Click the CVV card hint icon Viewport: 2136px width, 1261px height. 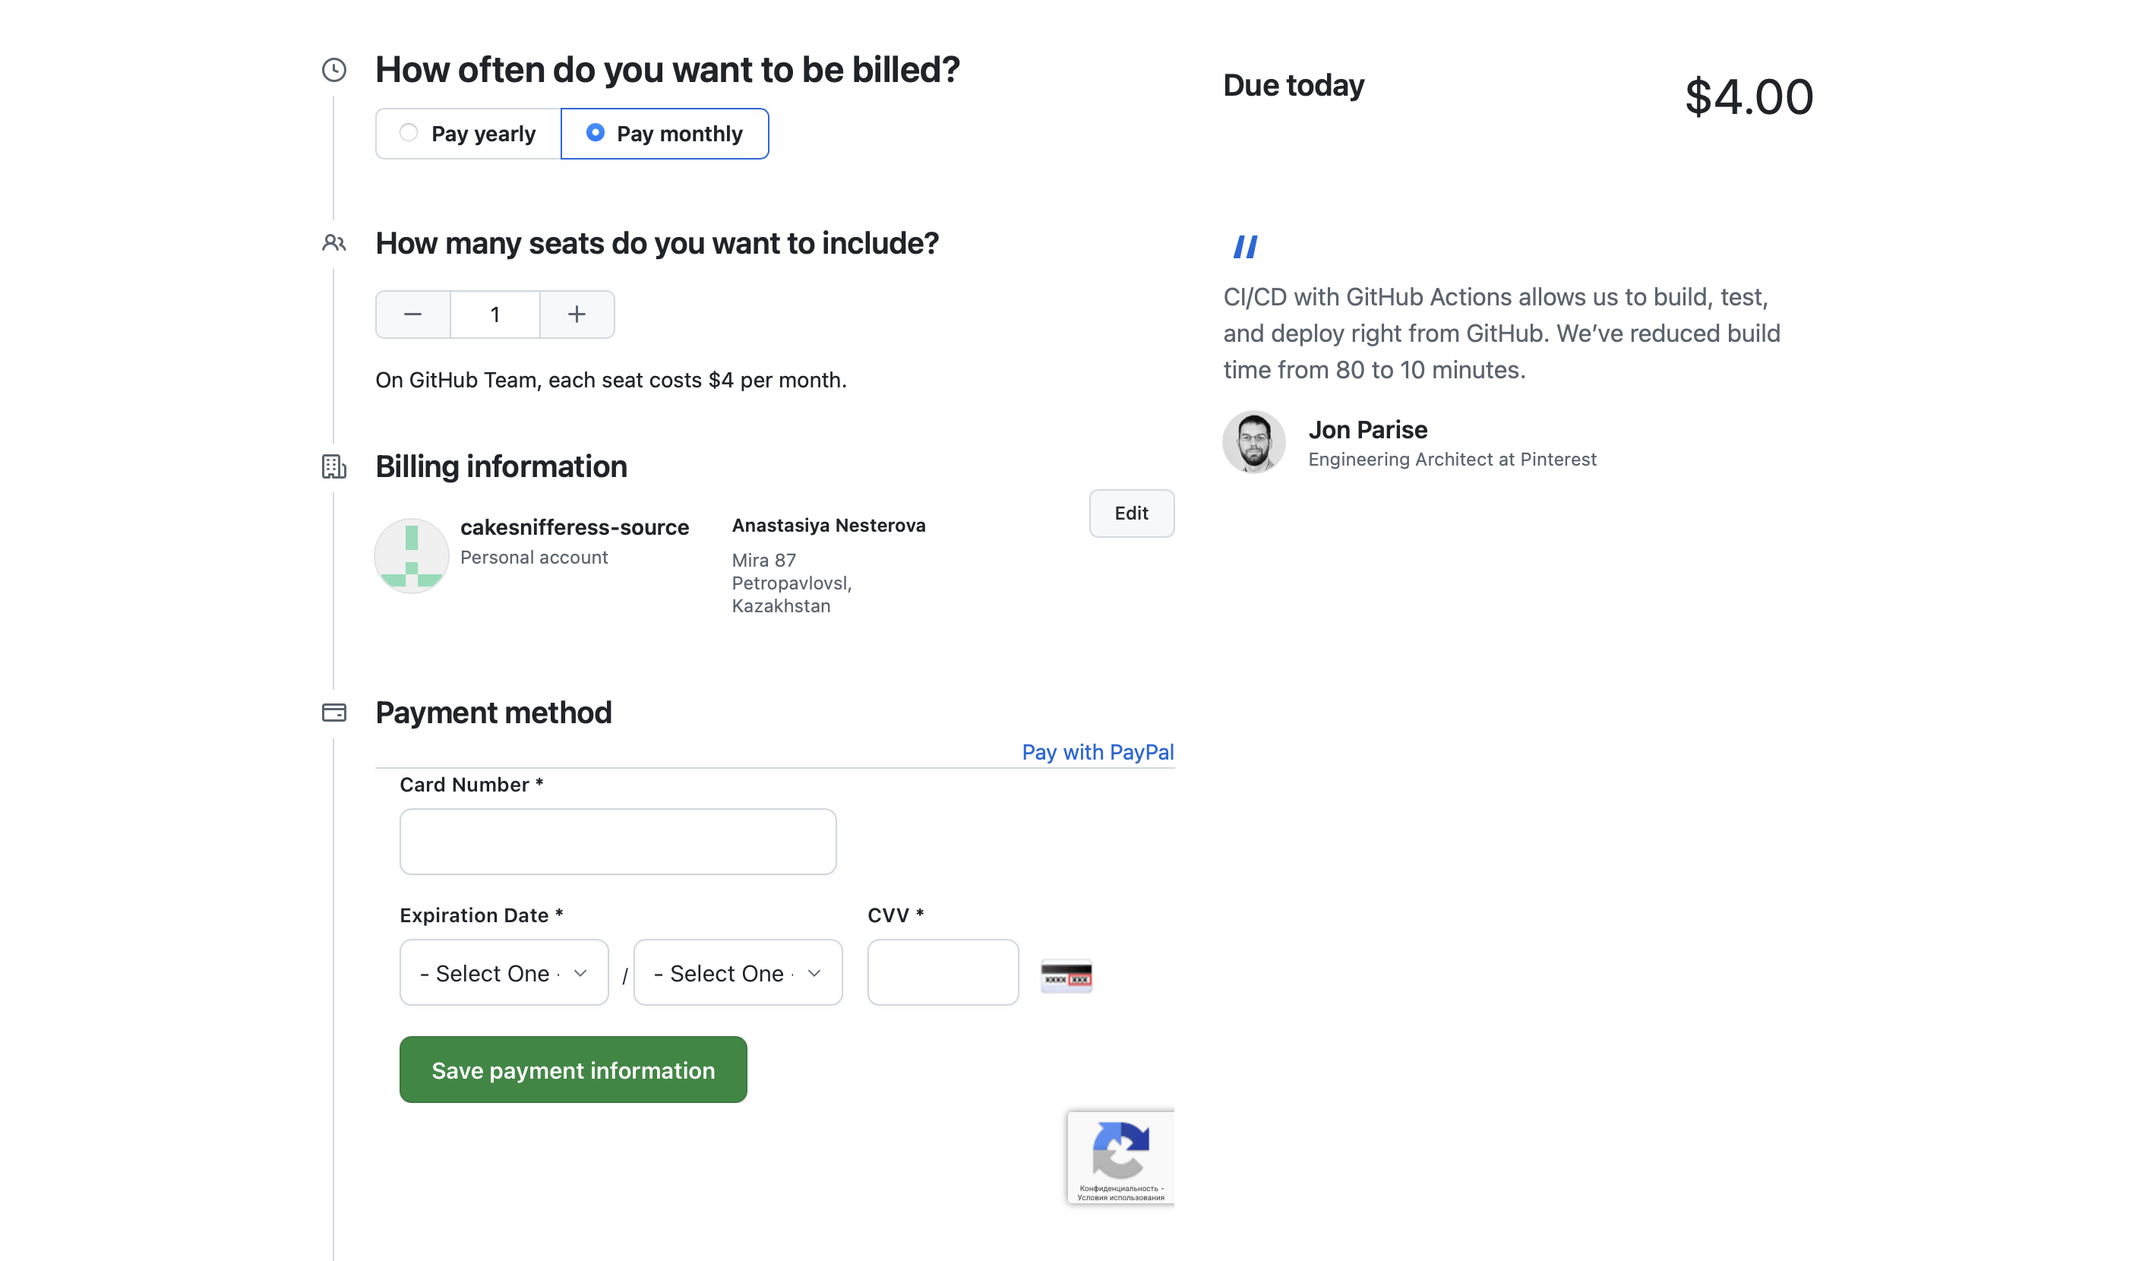coord(1066,977)
